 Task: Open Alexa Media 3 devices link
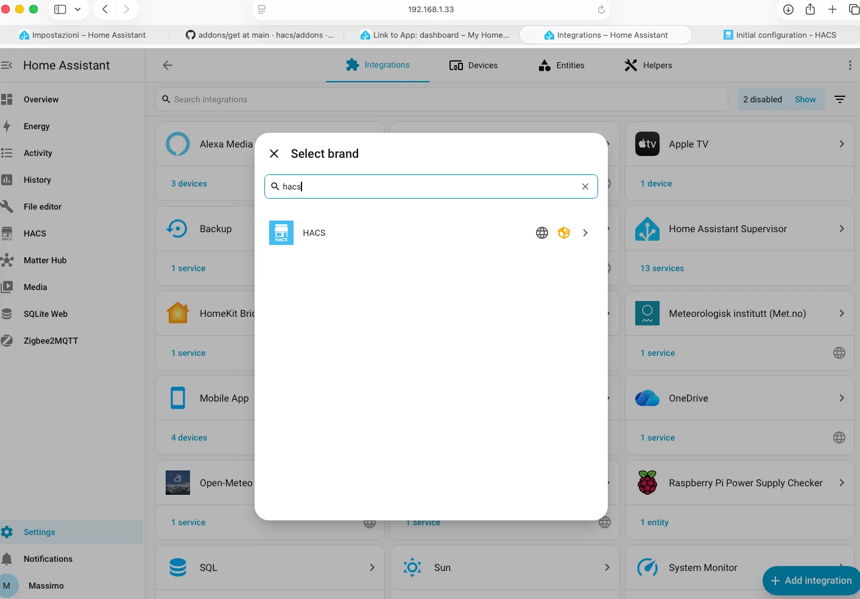[x=189, y=183]
